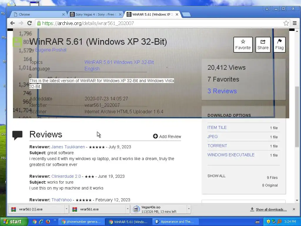Launch Chrome from the quick launch bar
Screen dimensions: 301x226
(35, 222)
